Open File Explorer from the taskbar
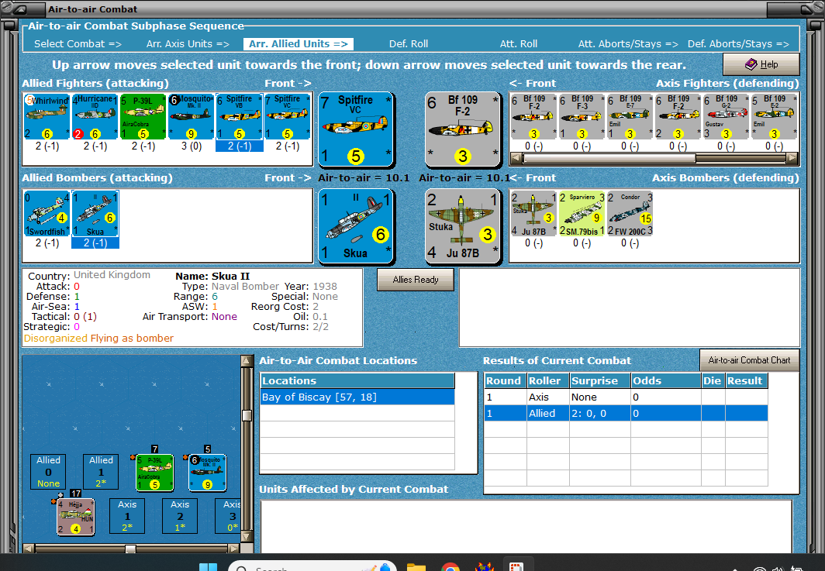The image size is (825, 571). pyautogui.click(x=416, y=567)
